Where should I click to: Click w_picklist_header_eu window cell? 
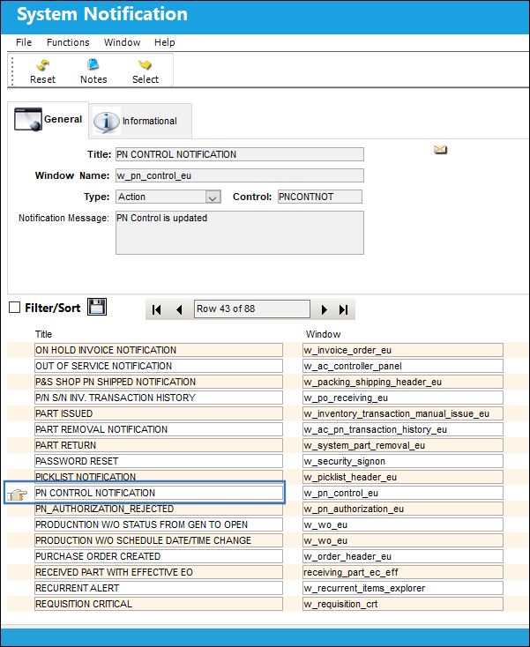pos(403,477)
